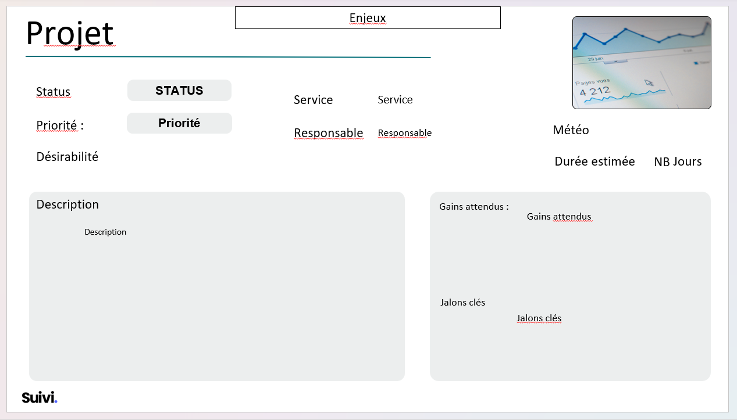The image size is (737, 420).
Task: Click the NB Jours value field
Action: (678, 162)
